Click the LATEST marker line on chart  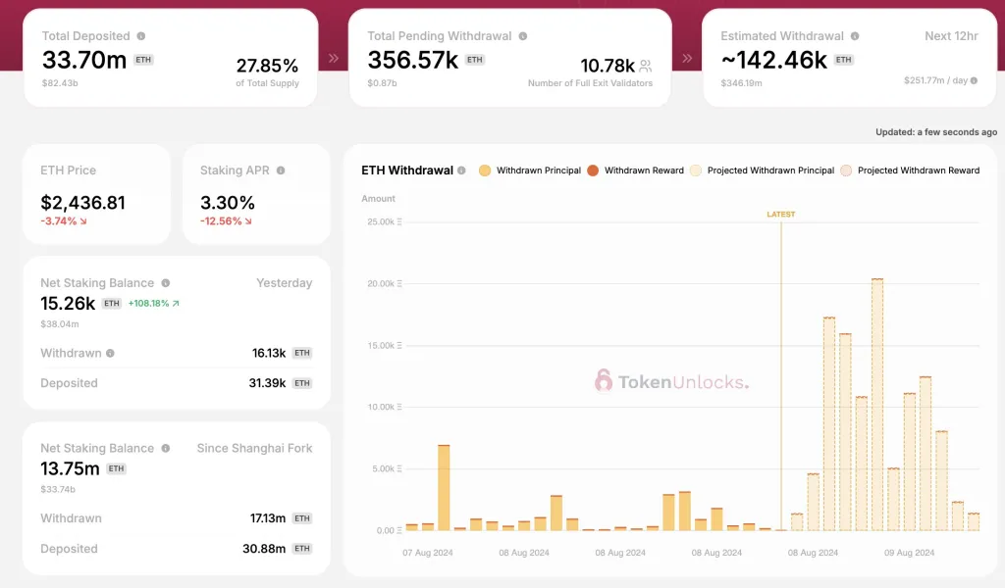point(781,372)
